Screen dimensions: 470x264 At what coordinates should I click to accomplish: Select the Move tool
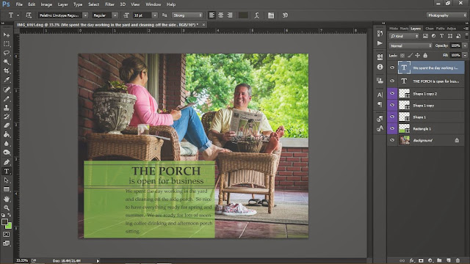click(7, 35)
